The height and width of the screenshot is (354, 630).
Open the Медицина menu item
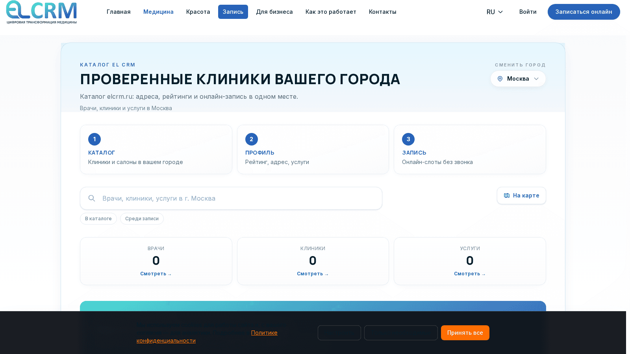click(x=158, y=12)
